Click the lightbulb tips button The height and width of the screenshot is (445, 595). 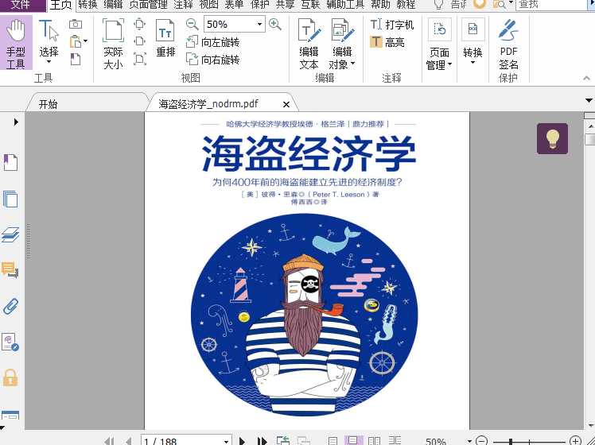tap(552, 138)
